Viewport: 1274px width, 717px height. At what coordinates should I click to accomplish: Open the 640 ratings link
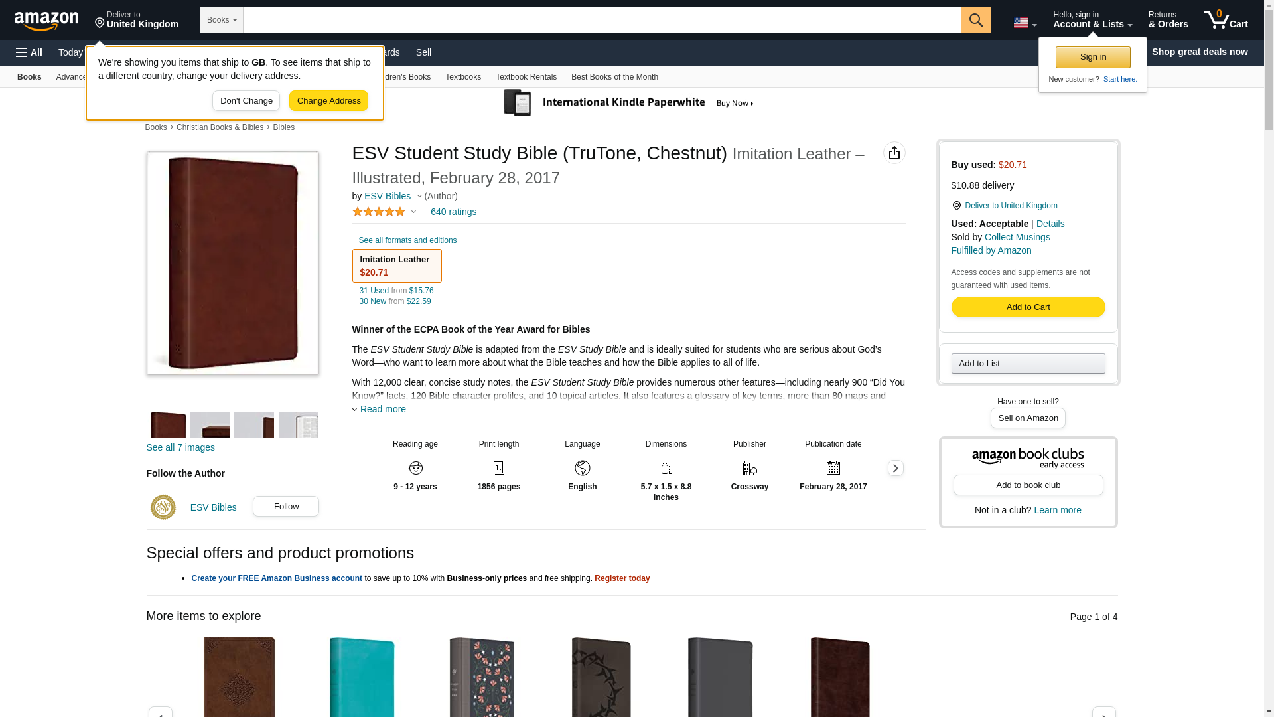click(x=453, y=212)
